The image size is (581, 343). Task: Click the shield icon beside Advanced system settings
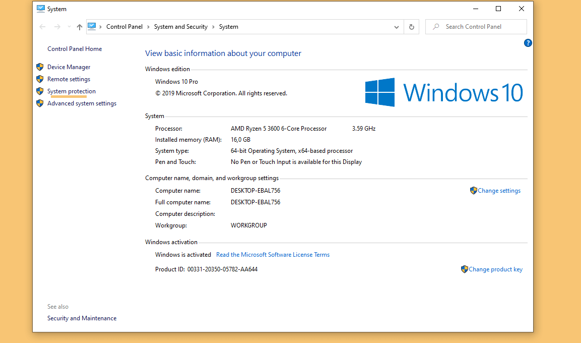point(40,103)
